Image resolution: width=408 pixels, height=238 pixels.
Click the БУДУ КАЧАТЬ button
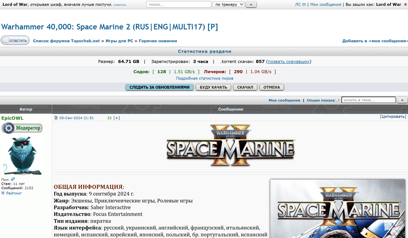click(x=213, y=87)
